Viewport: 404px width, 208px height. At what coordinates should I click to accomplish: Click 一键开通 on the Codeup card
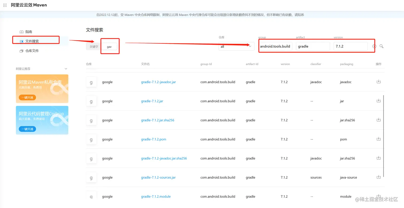[27, 129]
